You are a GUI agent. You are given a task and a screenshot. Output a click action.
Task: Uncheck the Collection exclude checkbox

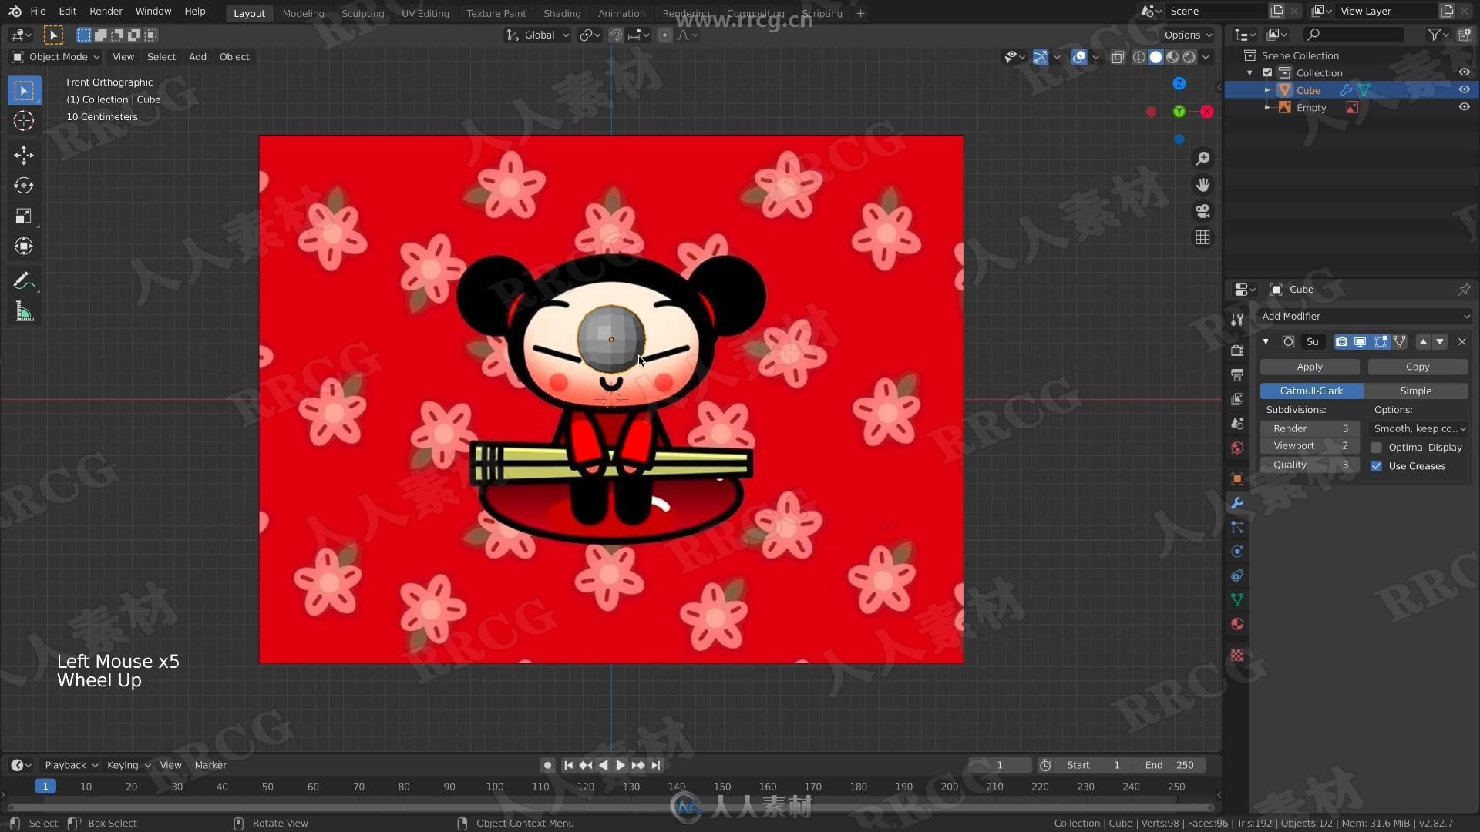tap(1267, 72)
